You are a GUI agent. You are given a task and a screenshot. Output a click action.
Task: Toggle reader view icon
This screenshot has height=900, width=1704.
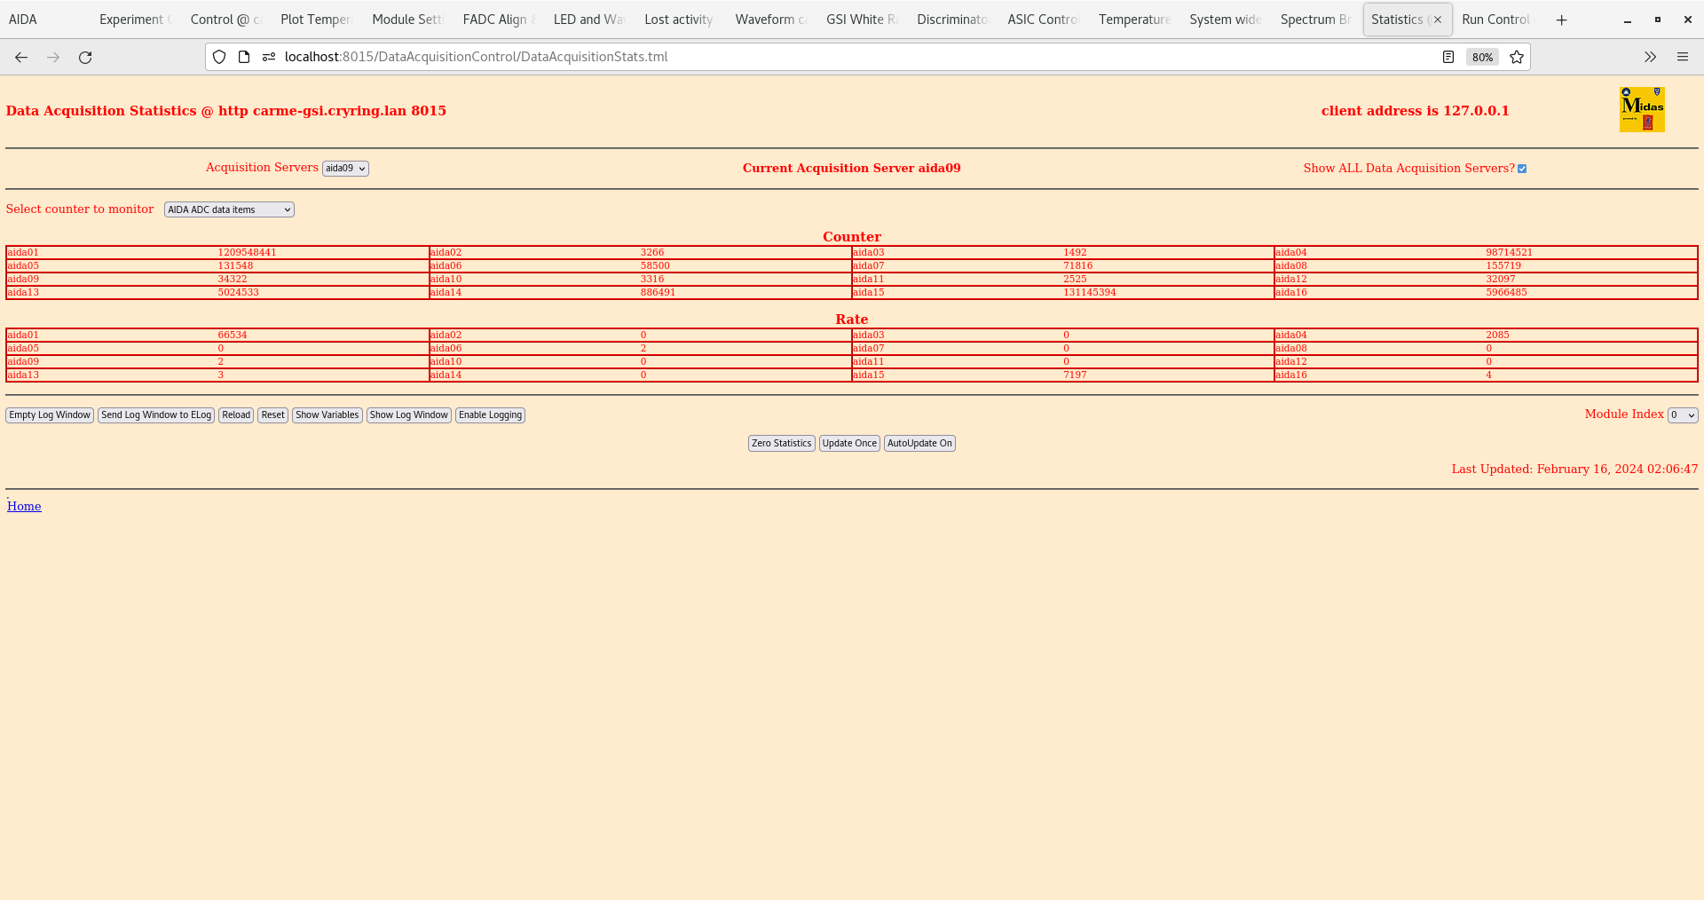1448,57
